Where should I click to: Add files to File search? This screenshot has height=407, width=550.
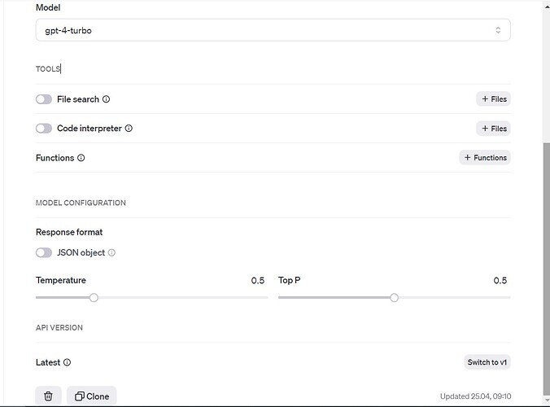point(493,99)
